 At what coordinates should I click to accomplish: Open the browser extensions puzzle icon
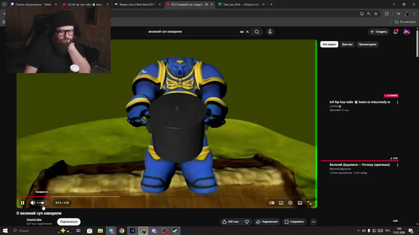pyautogui.click(x=387, y=14)
